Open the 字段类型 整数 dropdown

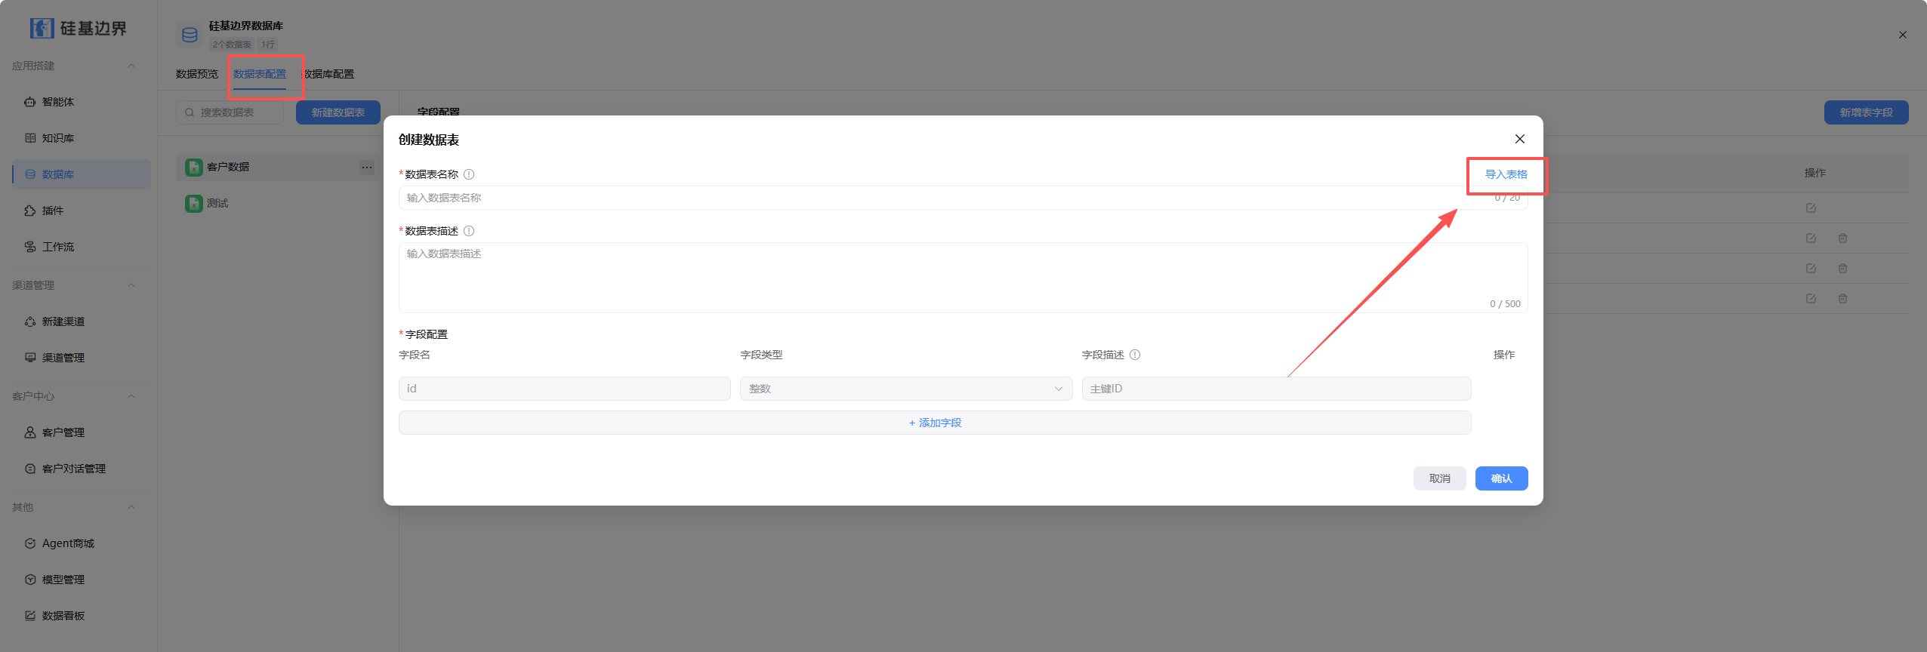click(x=906, y=389)
